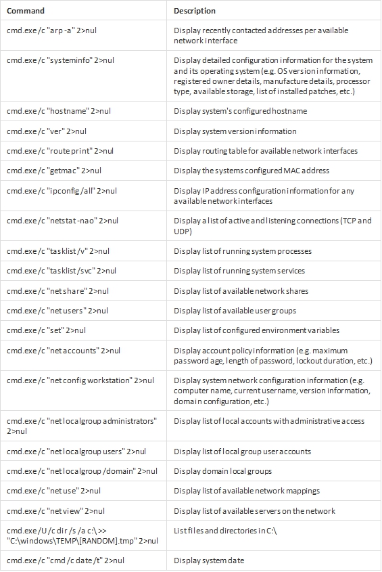Click the Description column header
382x572 pixels.
[x=274, y=11]
